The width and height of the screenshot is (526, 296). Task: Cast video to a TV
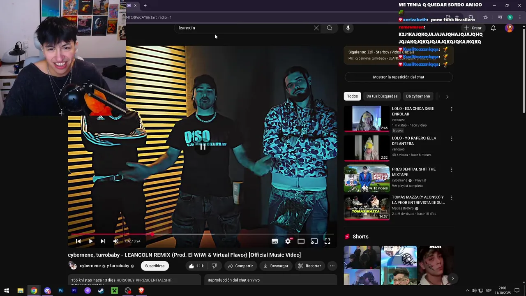[314, 241]
